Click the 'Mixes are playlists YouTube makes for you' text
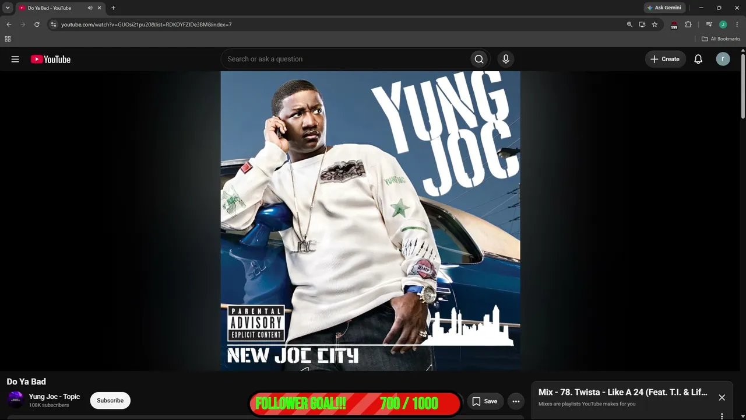 [587, 404]
